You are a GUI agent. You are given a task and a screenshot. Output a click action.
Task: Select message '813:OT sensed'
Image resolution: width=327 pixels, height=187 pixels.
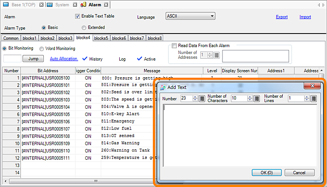coord(118,136)
